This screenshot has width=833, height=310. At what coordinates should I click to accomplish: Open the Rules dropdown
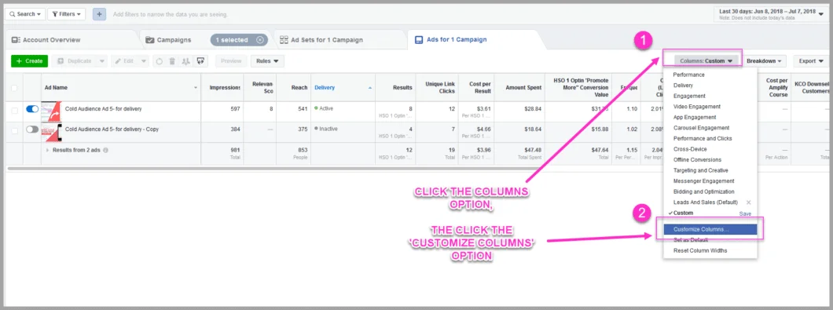point(267,61)
